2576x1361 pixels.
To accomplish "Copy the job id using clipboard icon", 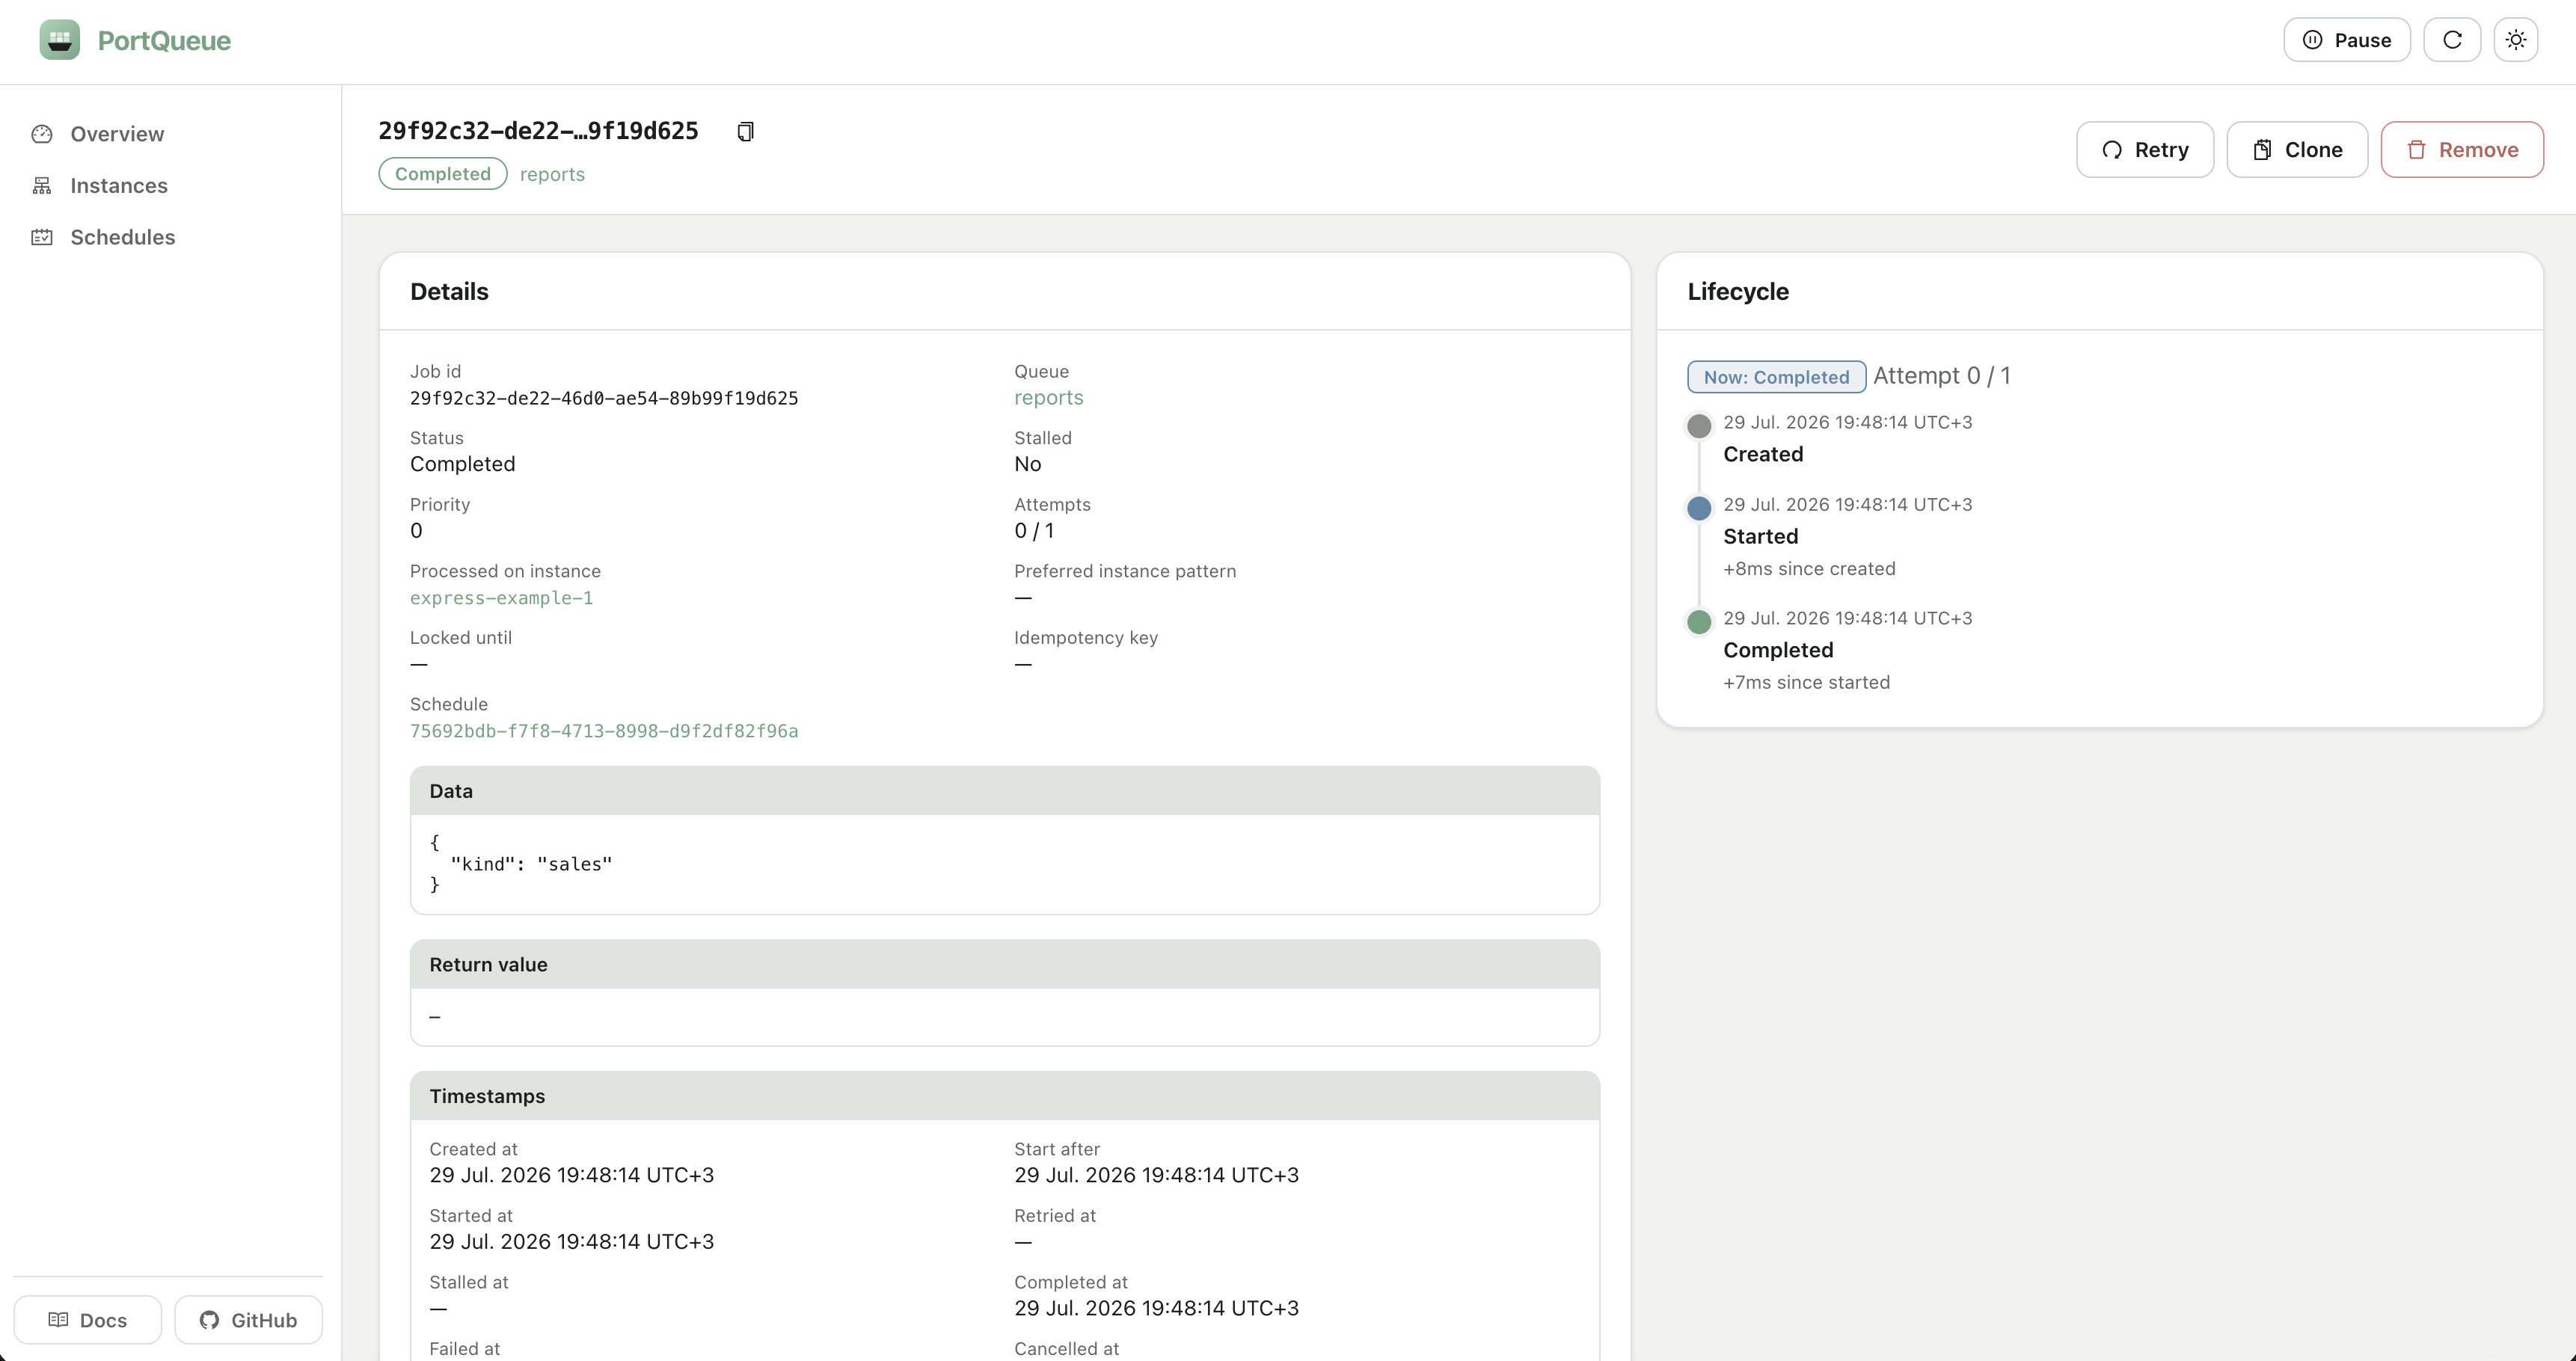I will click(x=745, y=131).
